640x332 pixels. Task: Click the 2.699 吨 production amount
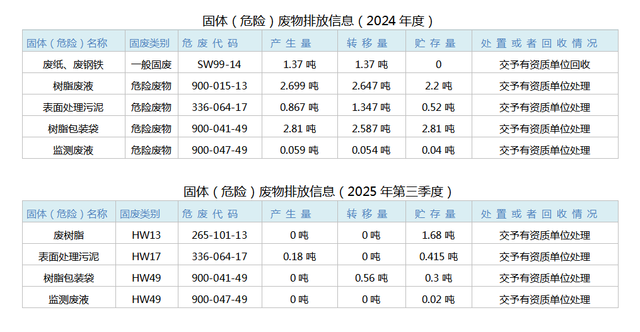pos(299,86)
